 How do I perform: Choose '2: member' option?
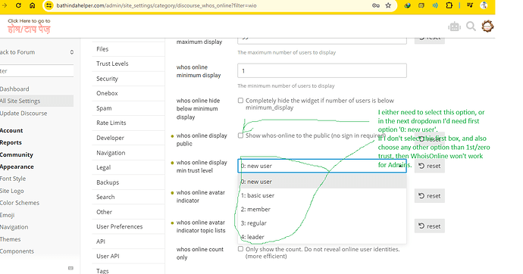coord(322,210)
